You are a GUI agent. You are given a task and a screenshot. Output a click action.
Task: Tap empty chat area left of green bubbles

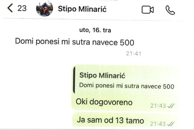click(x=36, y=94)
